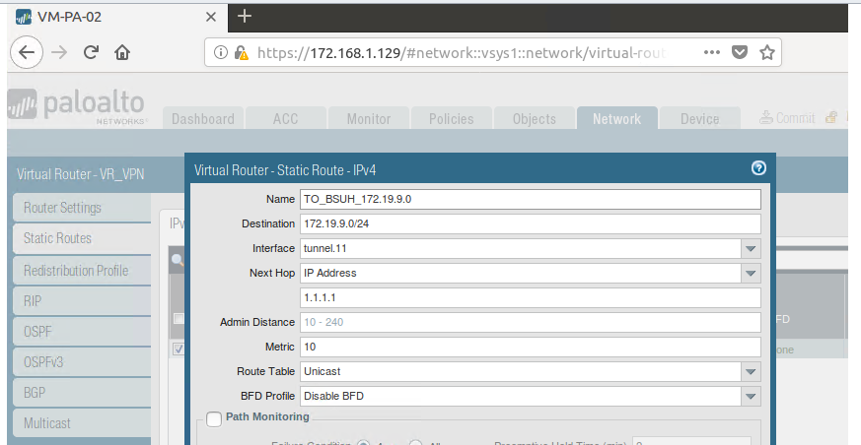
Task: Reload the current page
Action: tap(91, 52)
